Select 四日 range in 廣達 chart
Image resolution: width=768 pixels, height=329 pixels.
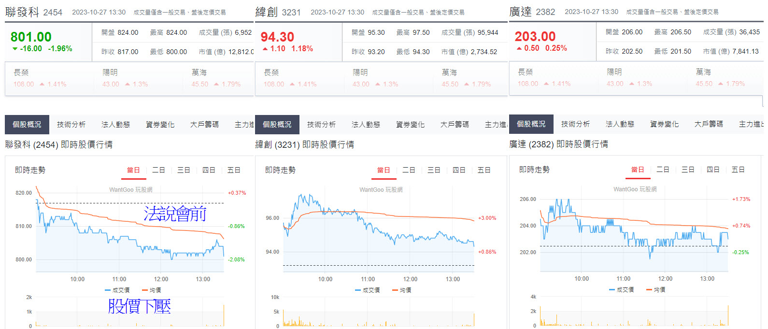[x=713, y=170]
